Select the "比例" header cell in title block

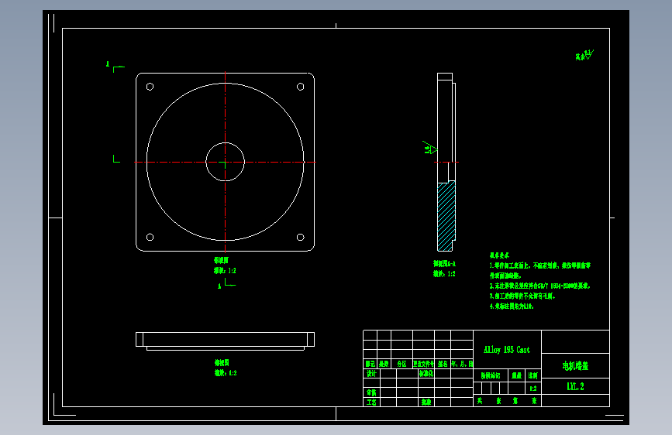(532, 375)
